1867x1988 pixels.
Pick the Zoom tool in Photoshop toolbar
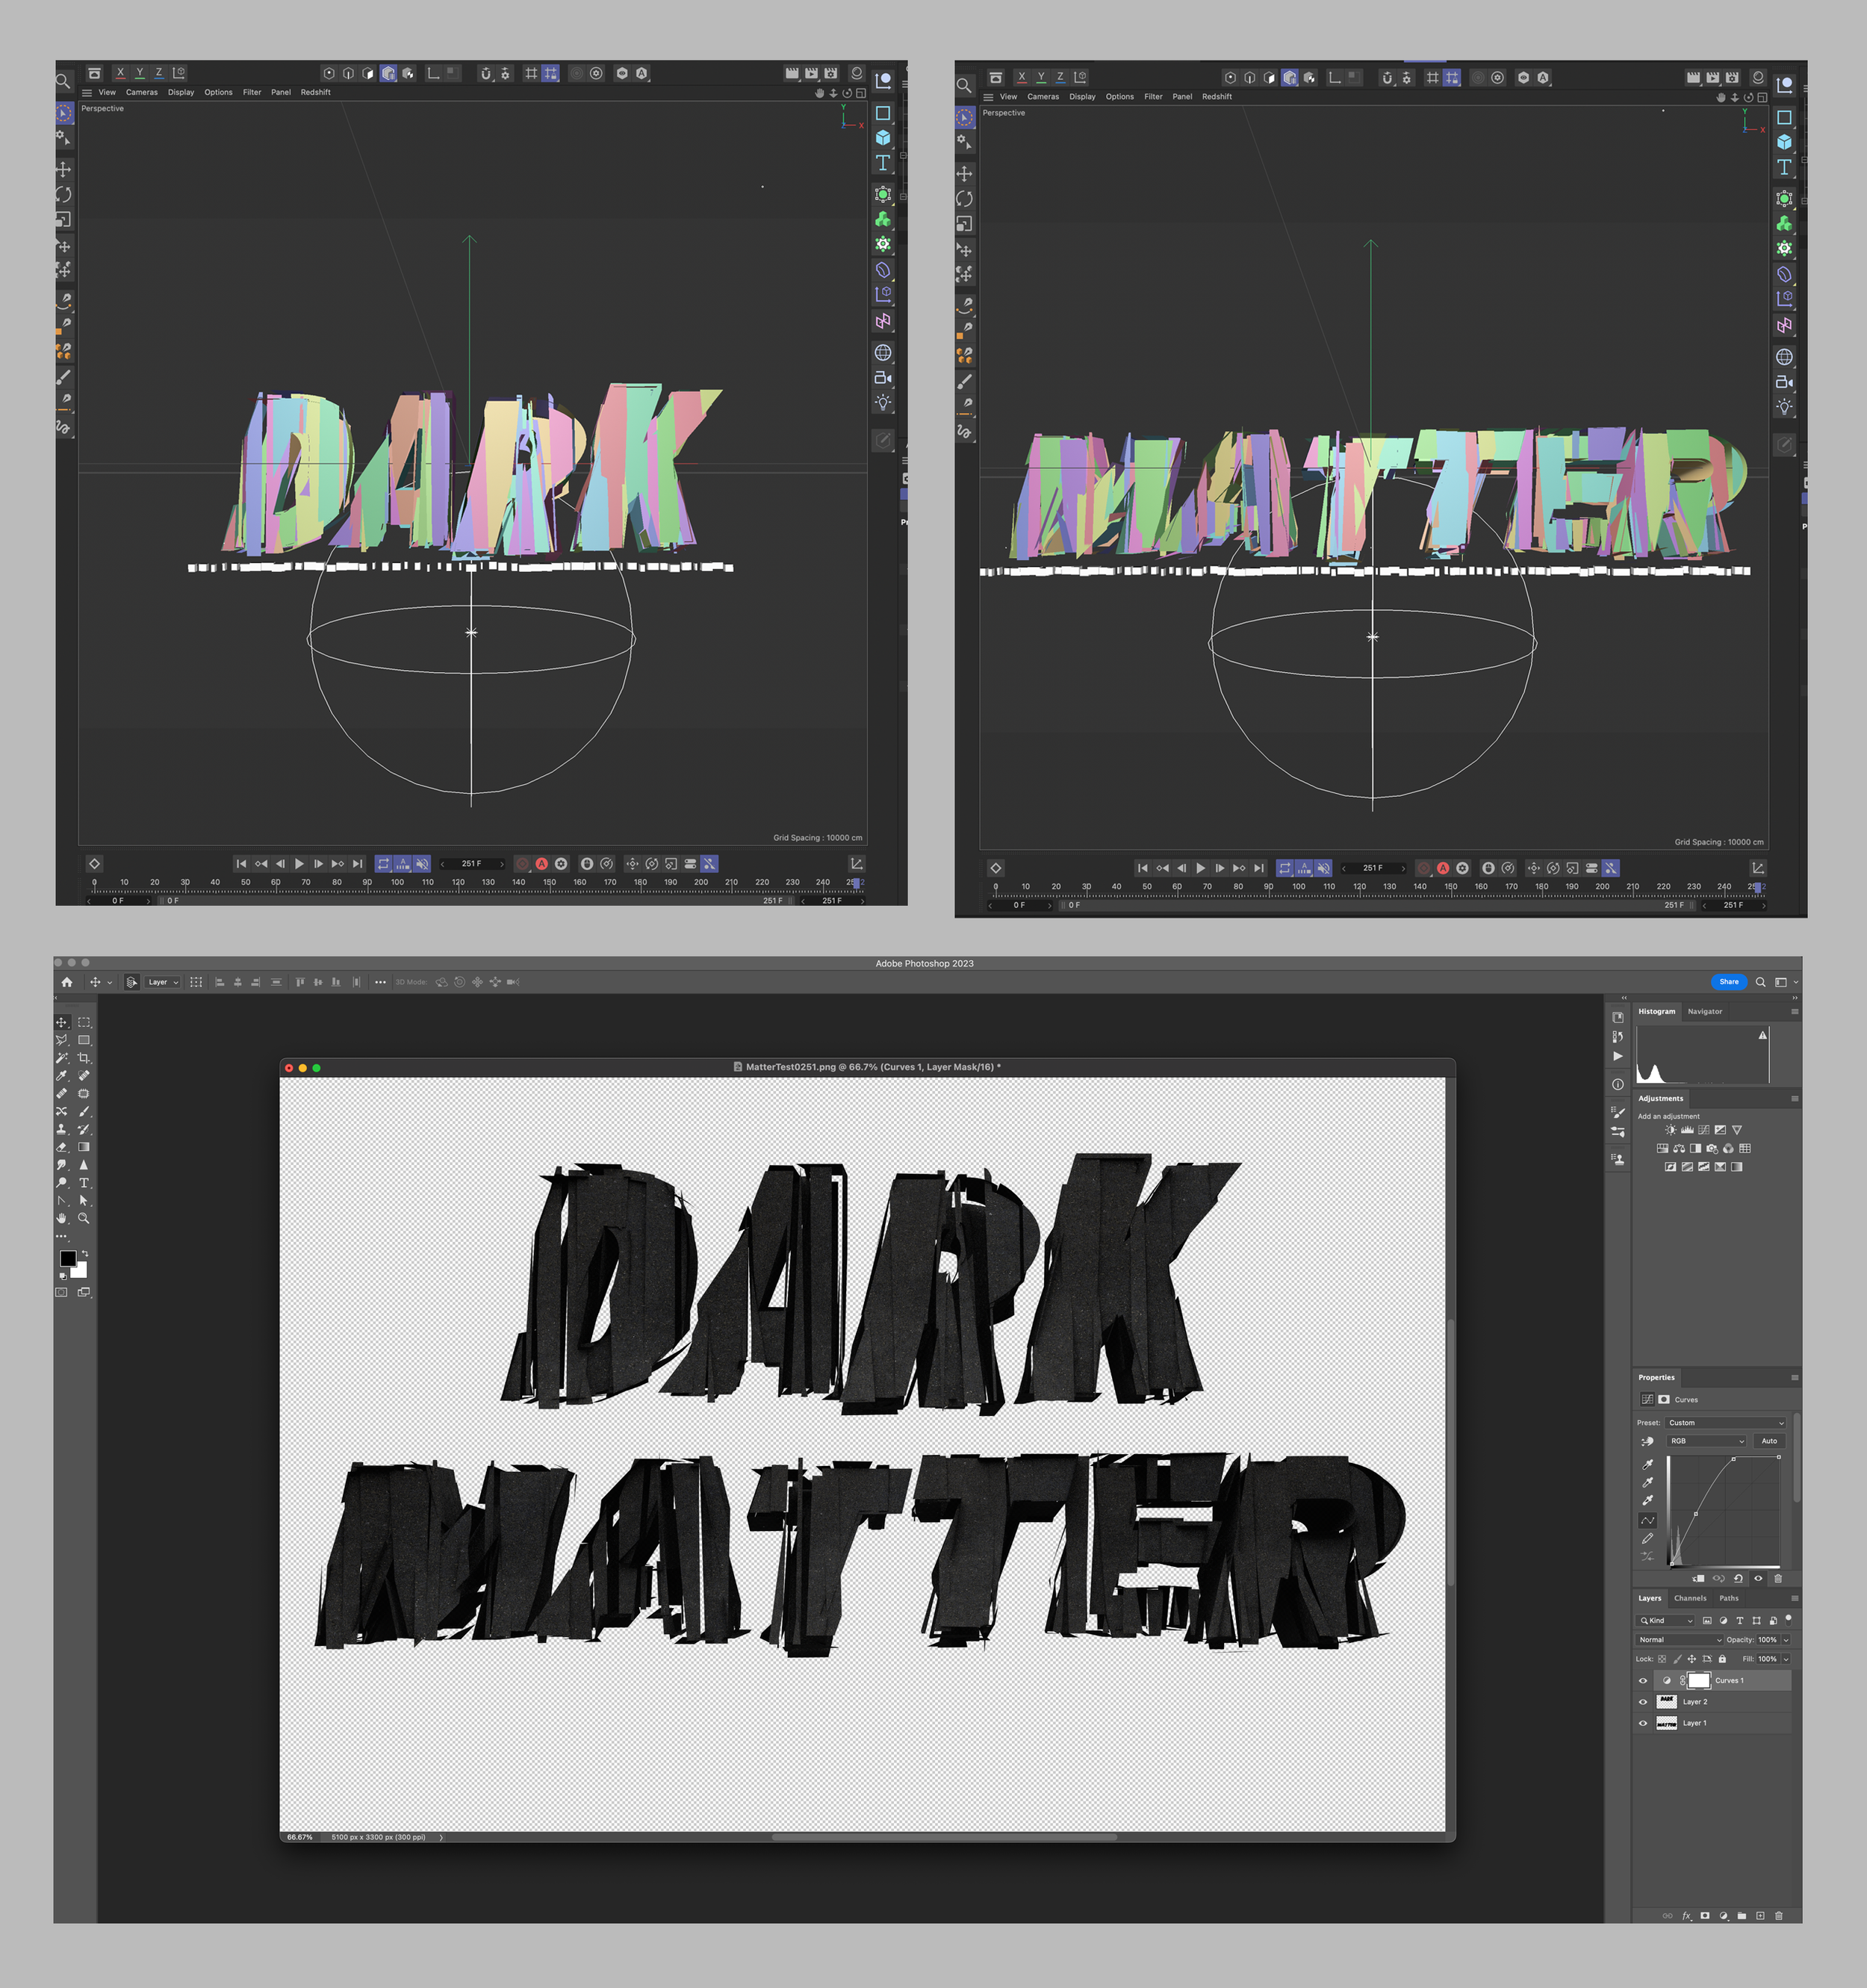tap(84, 1218)
